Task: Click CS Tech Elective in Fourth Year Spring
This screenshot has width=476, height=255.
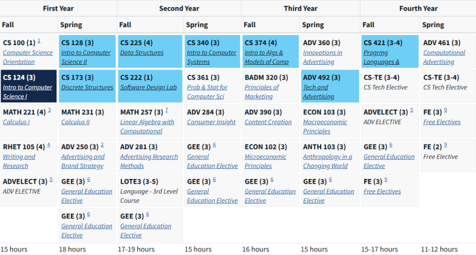Action: 445,87
